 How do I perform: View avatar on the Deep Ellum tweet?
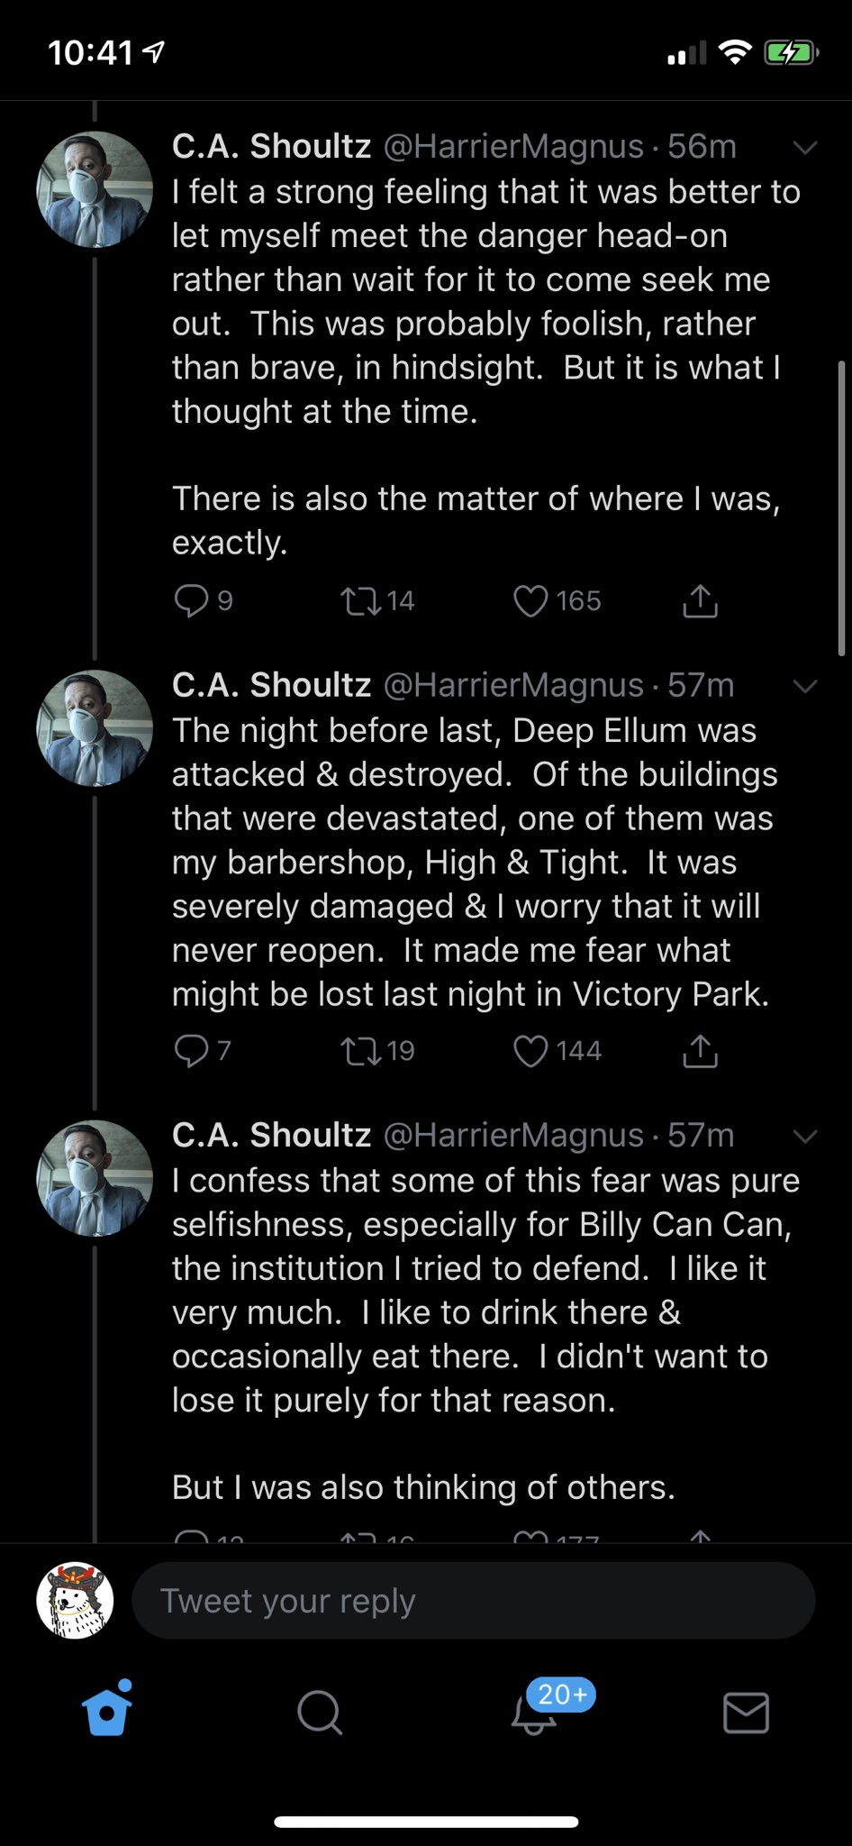94,727
